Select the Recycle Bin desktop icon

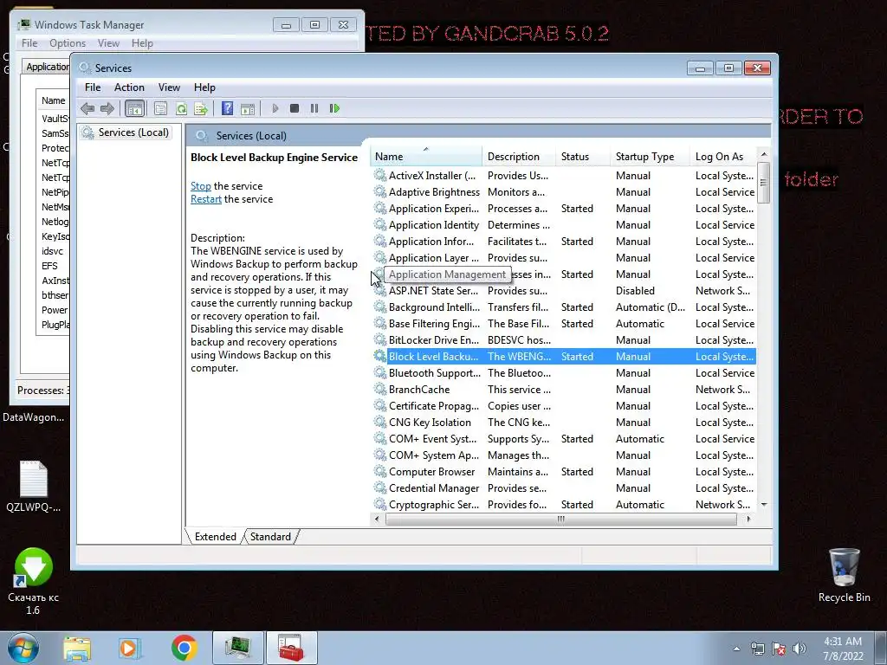(x=844, y=575)
